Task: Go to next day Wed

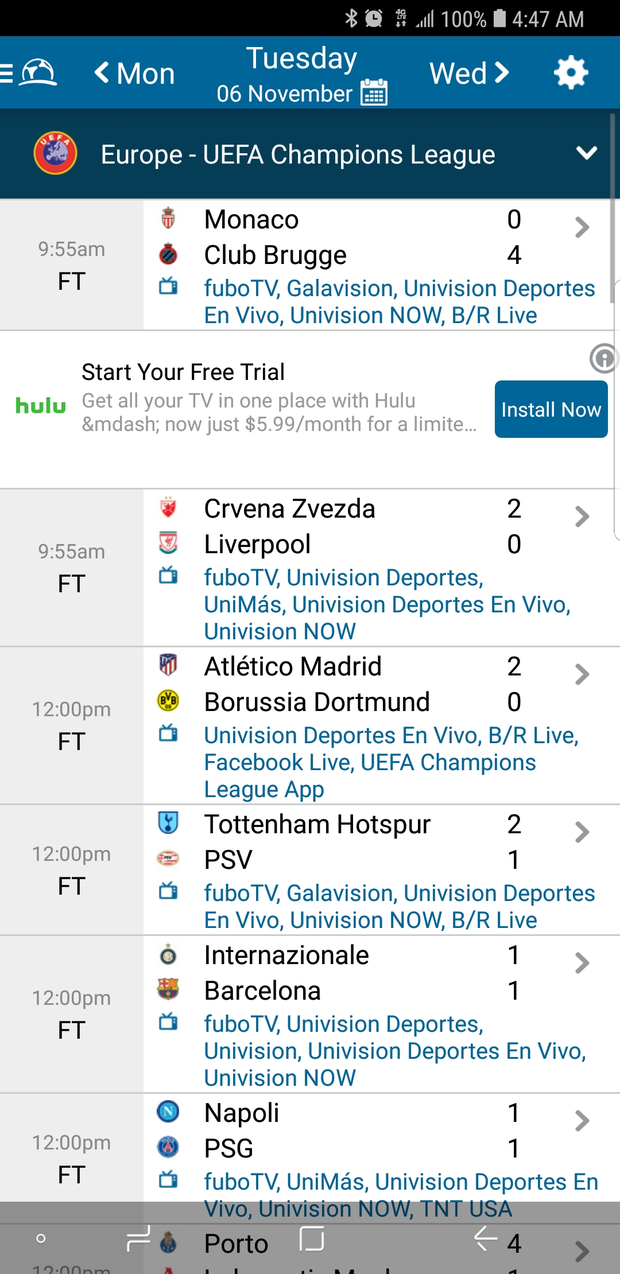Action: 469,73
